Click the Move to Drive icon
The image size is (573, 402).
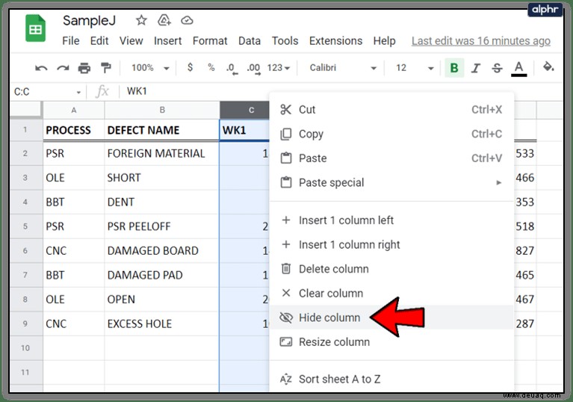[x=164, y=20]
